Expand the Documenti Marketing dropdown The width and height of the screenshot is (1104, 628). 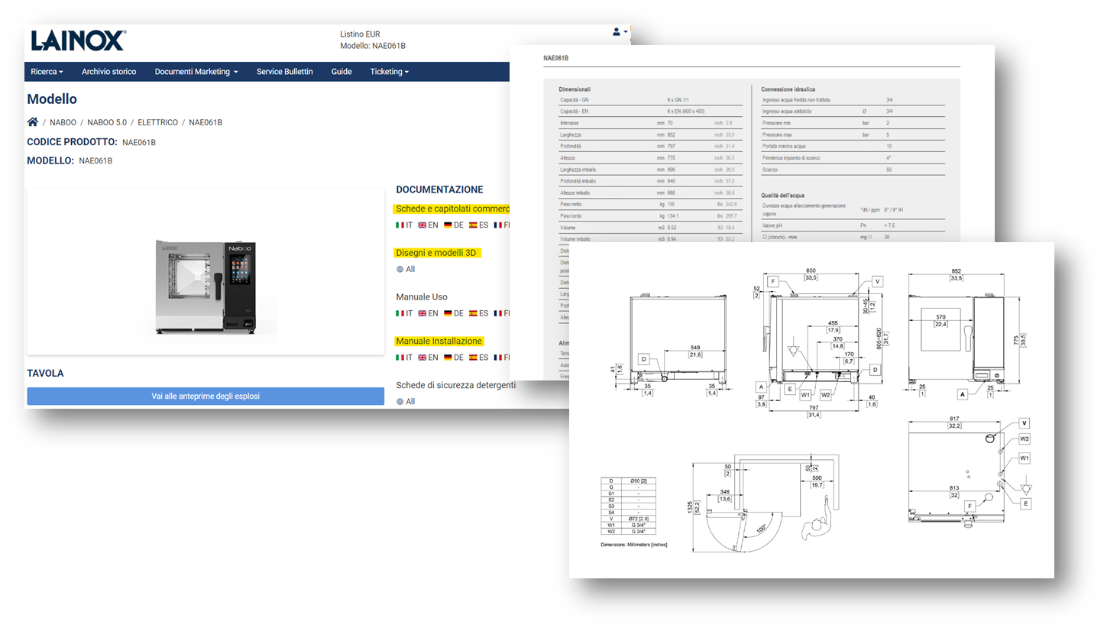pyautogui.click(x=196, y=72)
